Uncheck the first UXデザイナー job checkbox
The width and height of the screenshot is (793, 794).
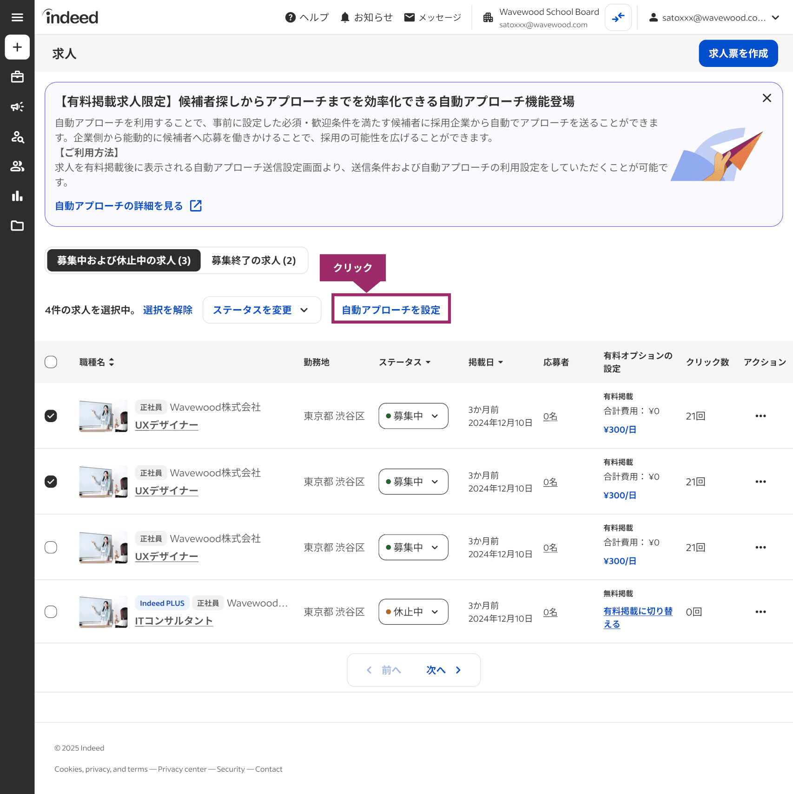[x=51, y=416]
